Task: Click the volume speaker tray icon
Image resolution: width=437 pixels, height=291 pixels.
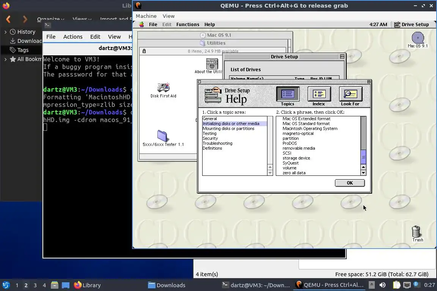Action: click(383, 285)
